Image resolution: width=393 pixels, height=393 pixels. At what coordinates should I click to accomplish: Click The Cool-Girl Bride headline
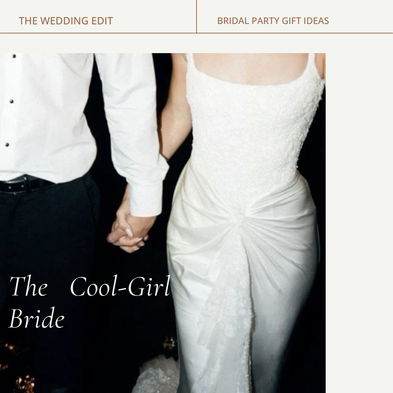point(90,302)
